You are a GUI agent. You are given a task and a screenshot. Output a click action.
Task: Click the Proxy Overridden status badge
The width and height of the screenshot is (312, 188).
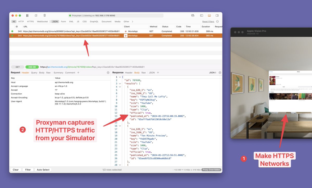pos(212,170)
